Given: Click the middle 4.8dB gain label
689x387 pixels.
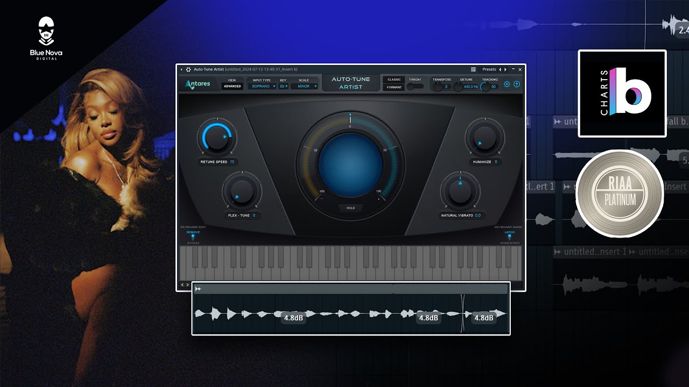Looking at the screenshot, I should pos(428,318).
